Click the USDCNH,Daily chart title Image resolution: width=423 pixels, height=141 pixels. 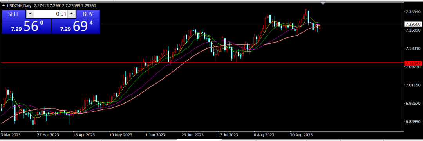(x=20, y=5)
